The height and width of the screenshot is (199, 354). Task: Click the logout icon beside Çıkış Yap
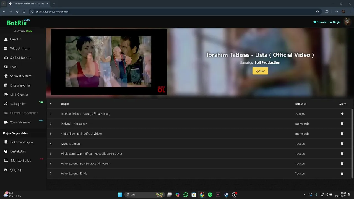(x=6, y=170)
